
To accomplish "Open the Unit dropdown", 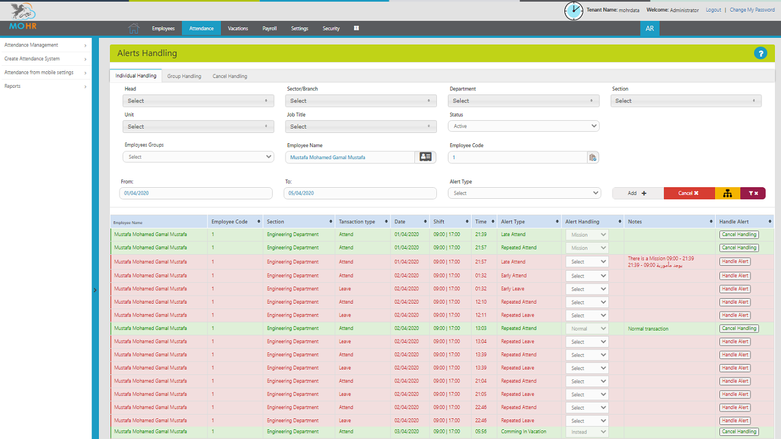I will click(198, 126).
